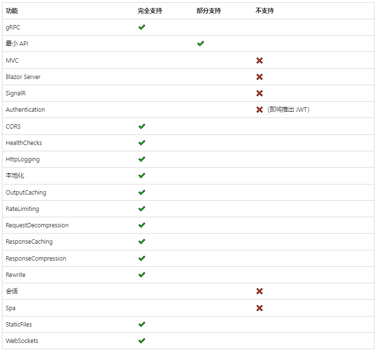Image resolution: width=376 pixels, height=354 pixels.
Task: Click the green checkmark for WebSockets
Action: point(142,341)
